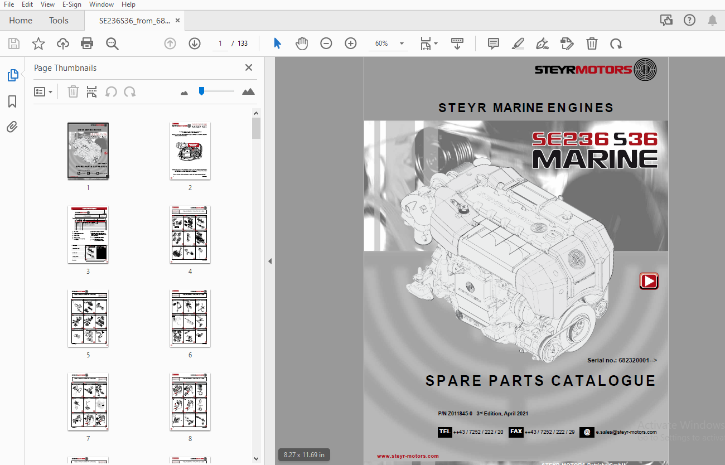Switch to the Tools tab

pos(59,21)
